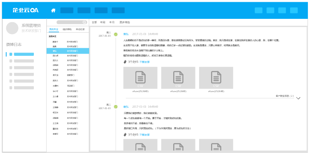Filter posts by 本周
The image size is (309, 154).
[x=103, y=22]
